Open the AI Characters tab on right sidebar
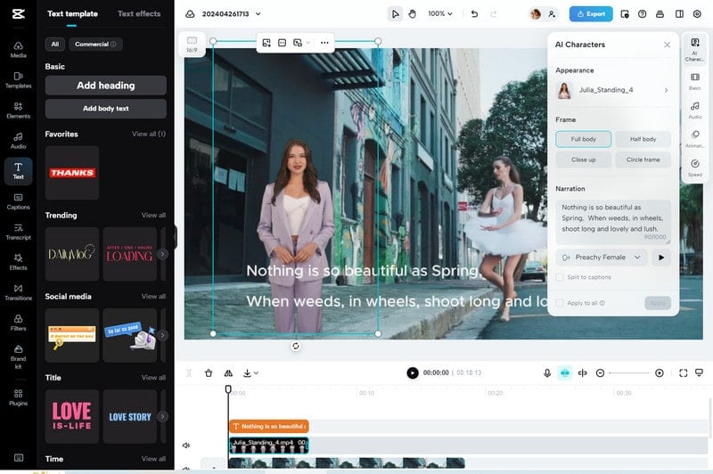This screenshot has width=713, height=474. pyautogui.click(x=695, y=50)
